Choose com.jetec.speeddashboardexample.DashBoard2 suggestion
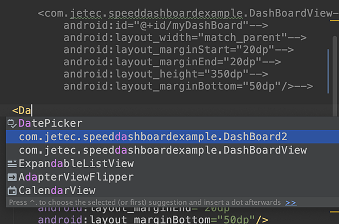Viewport: 339px width, 224px height. [172, 137]
